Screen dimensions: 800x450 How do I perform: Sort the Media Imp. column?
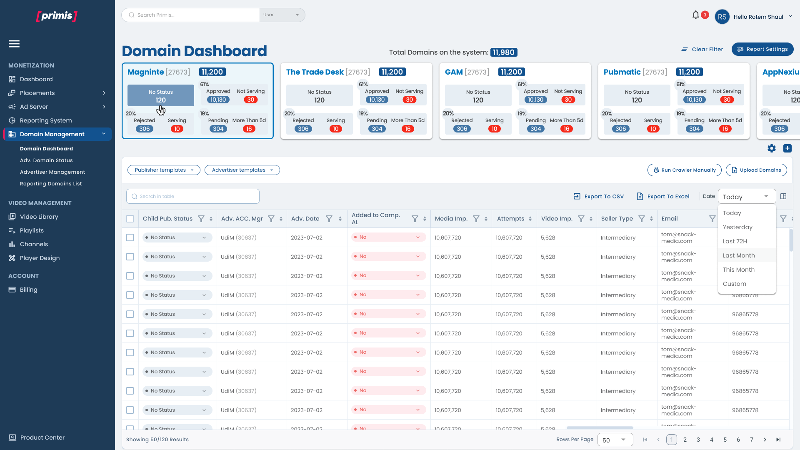pos(486,219)
